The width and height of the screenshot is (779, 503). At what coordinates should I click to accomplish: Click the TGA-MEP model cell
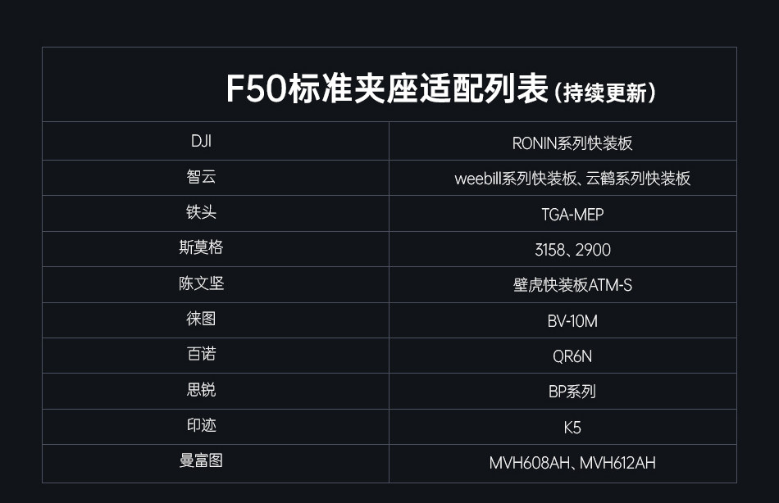click(x=572, y=215)
